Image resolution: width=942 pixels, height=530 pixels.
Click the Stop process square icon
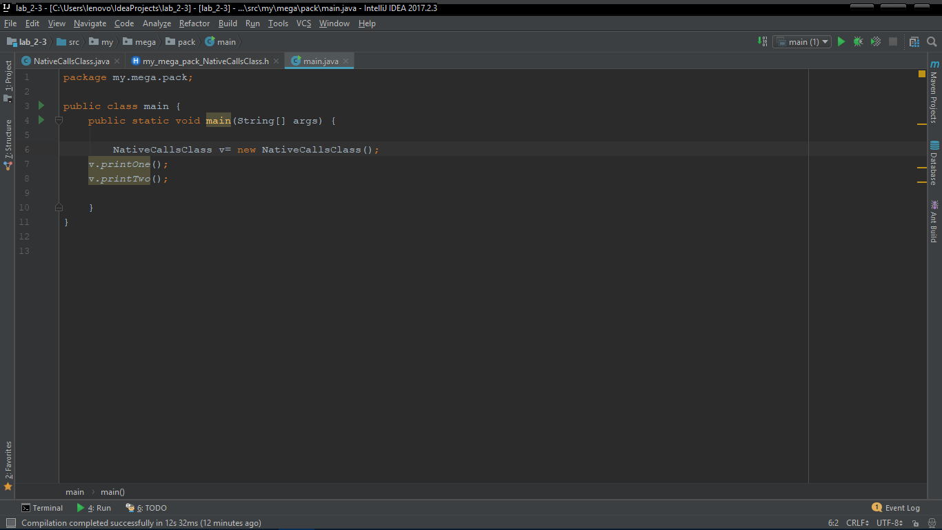tap(893, 41)
